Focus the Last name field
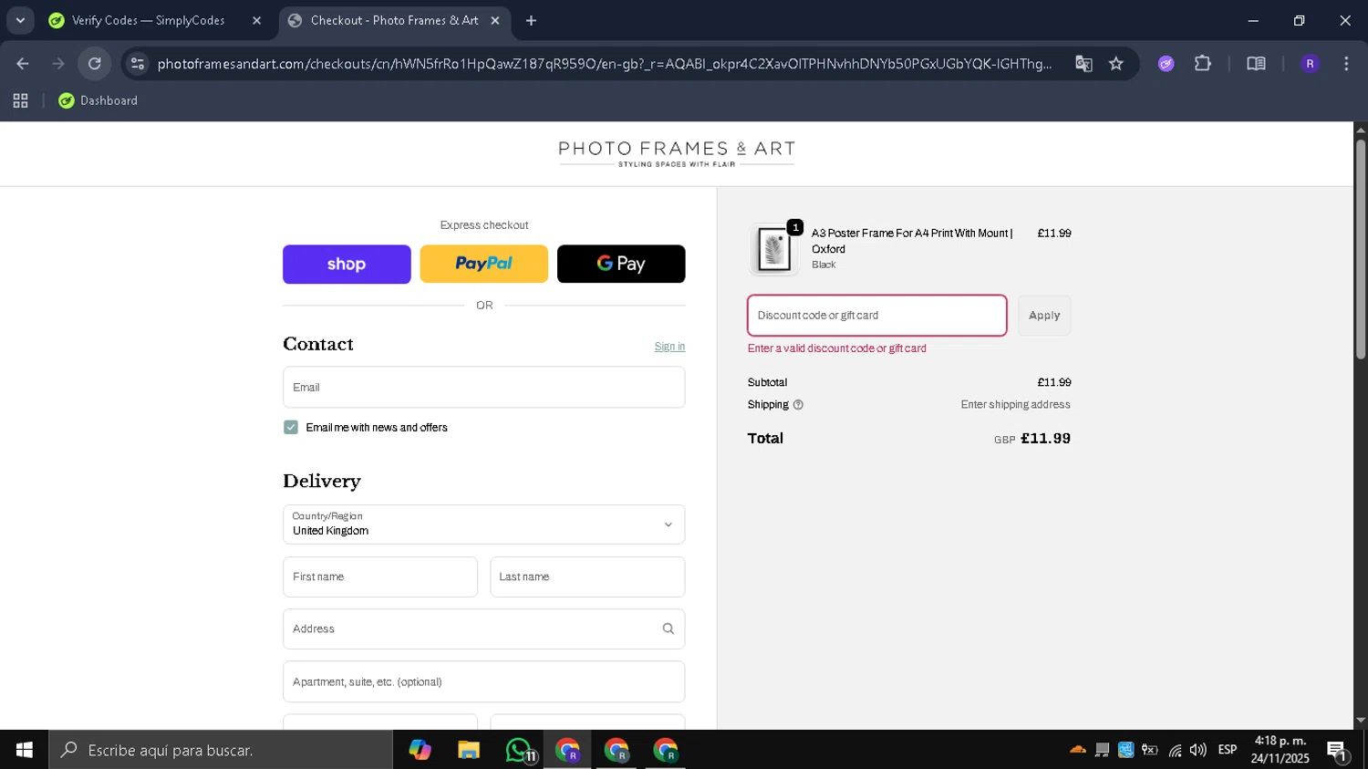The image size is (1368, 769). point(587,577)
